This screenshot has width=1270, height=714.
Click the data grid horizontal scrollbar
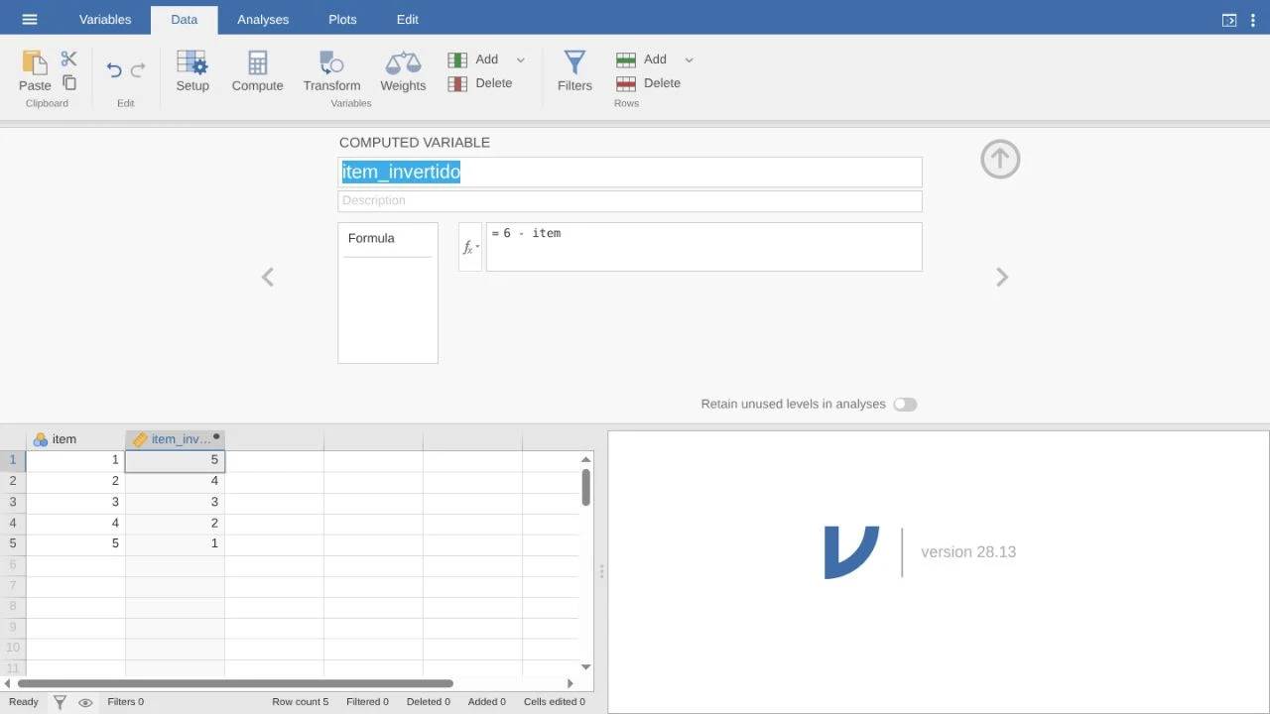[235, 683]
